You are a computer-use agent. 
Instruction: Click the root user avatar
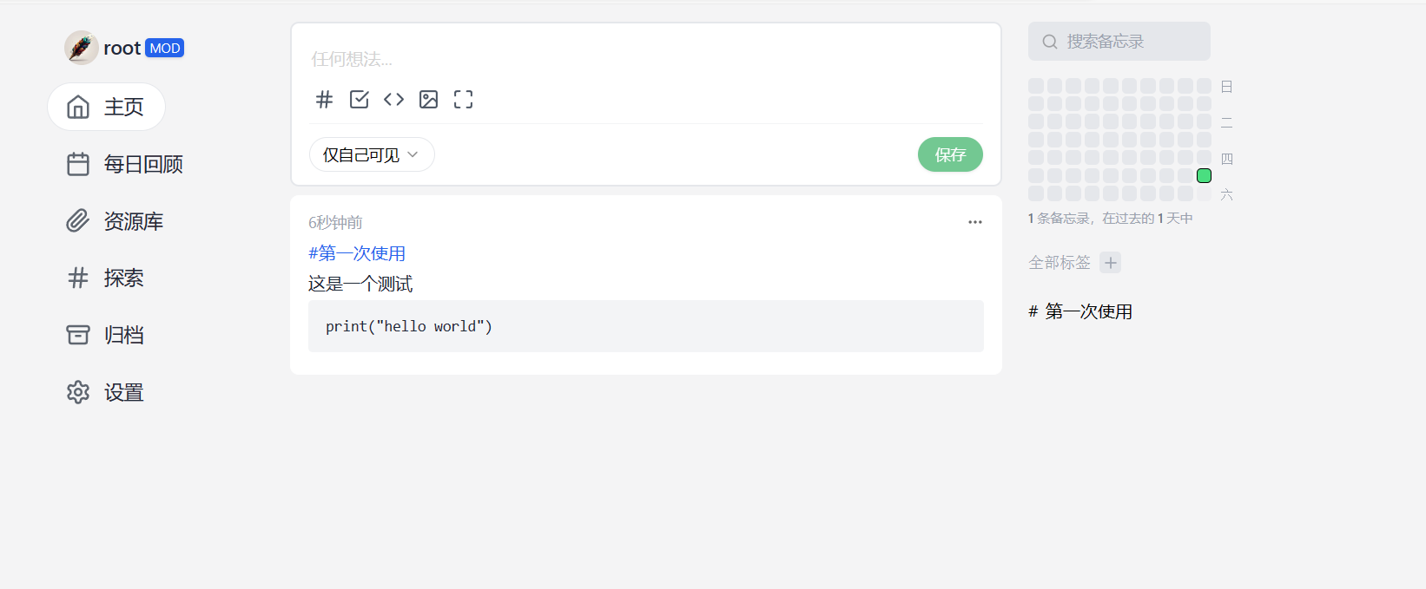tap(81, 48)
